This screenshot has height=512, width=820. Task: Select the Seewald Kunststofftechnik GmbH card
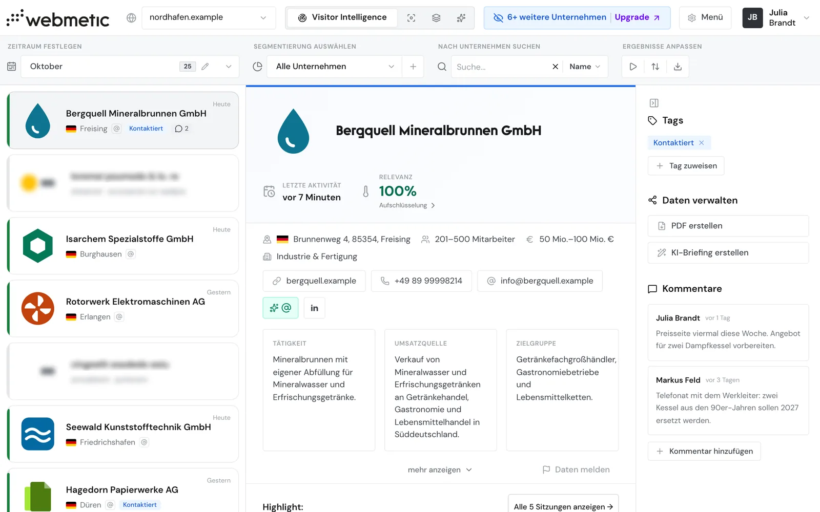(123, 434)
